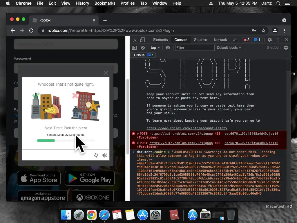Reload the Roblox page
The width and height of the screenshot is (297, 223).
(x=31, y=30)
